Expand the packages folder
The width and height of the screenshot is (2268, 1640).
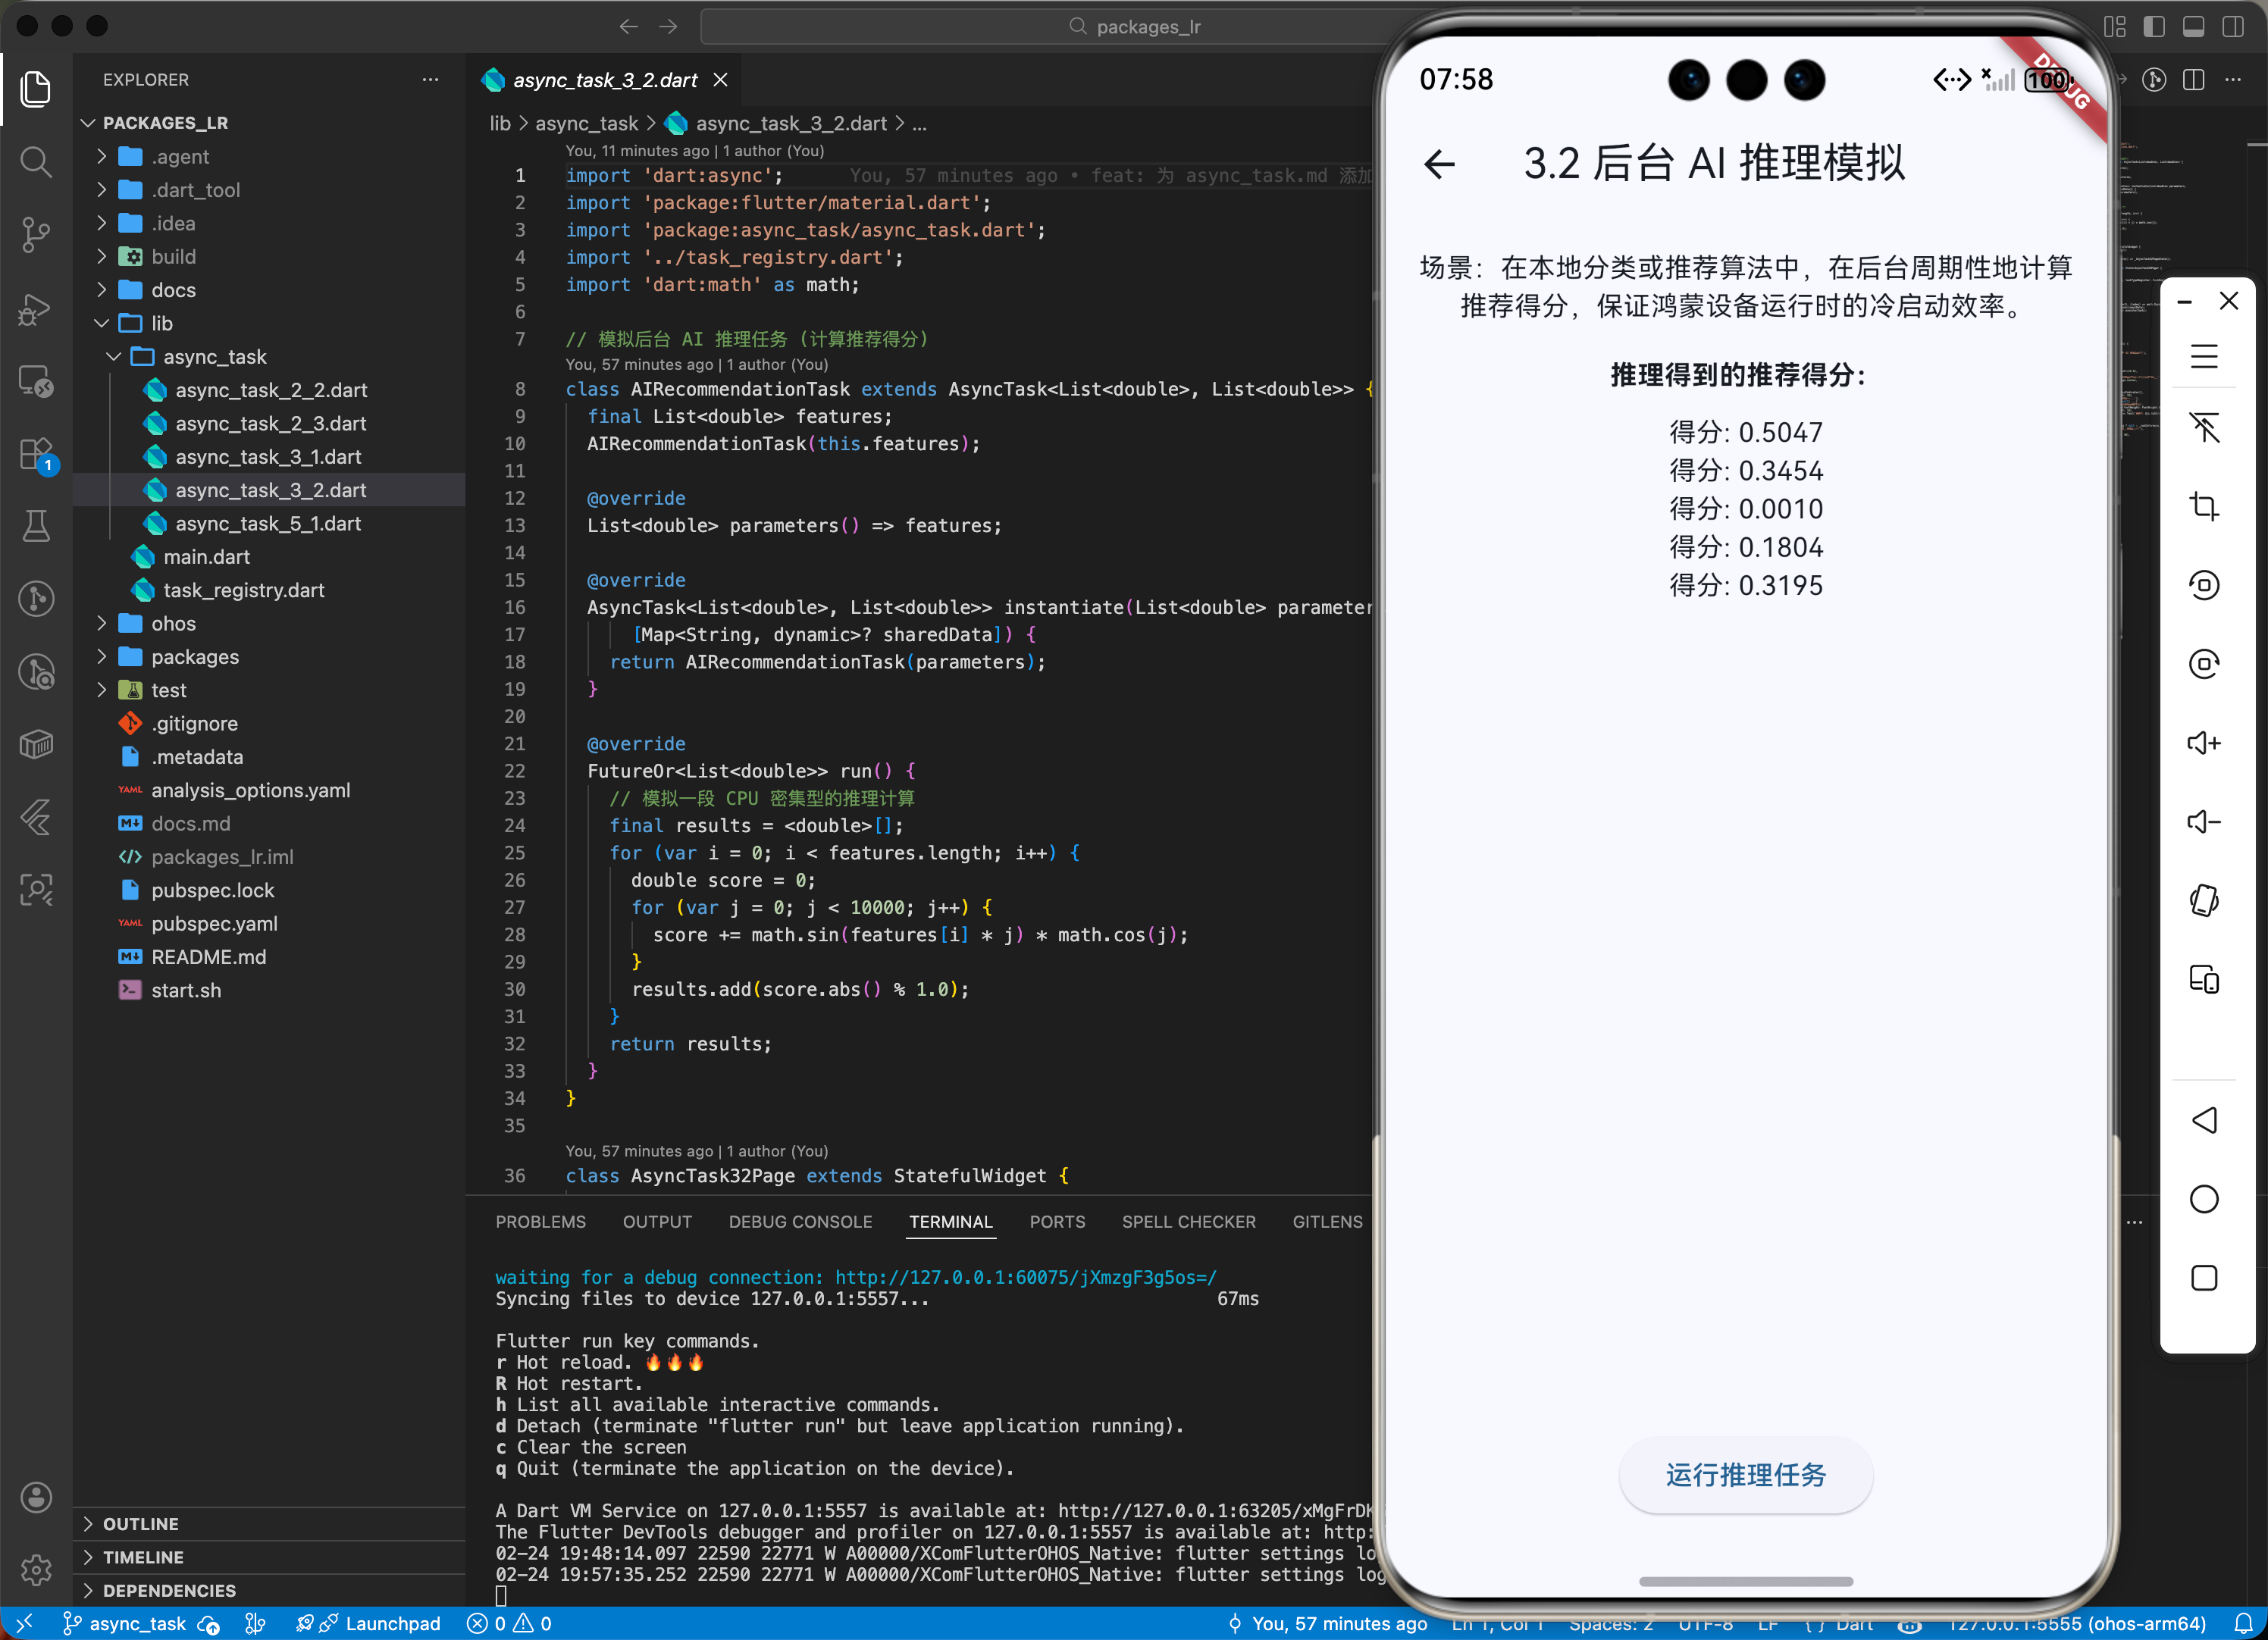(x=195, y=657)
